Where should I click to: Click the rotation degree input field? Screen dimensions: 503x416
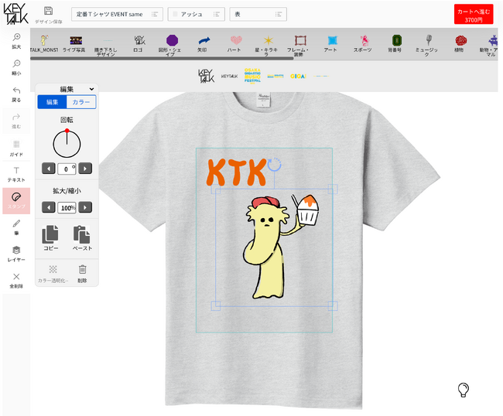[67, 169]
